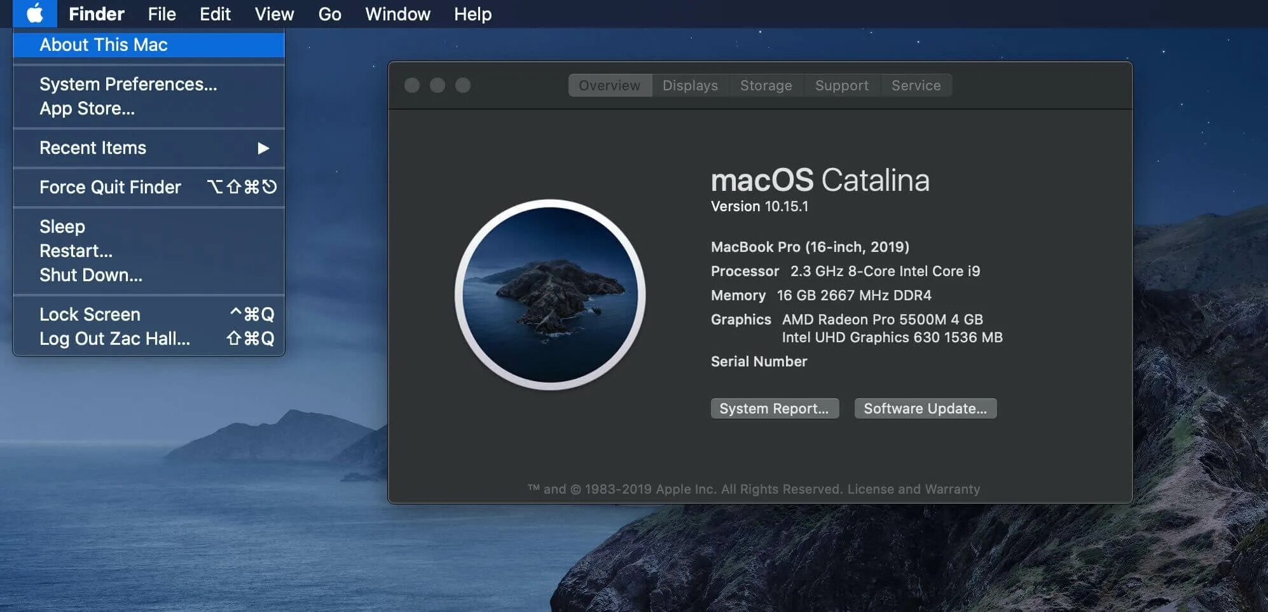
Task: Open the Apple menu icon
Action: 35,13
